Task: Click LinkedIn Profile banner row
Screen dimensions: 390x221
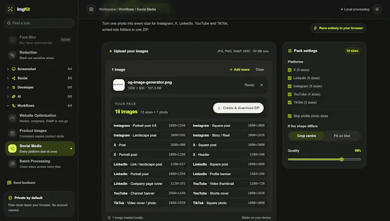Action: (x=229, y=174)
